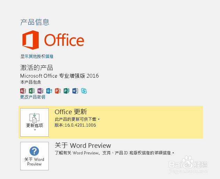Click the 本产品包含 label
The image size is (220, 179).
(31, 82)
